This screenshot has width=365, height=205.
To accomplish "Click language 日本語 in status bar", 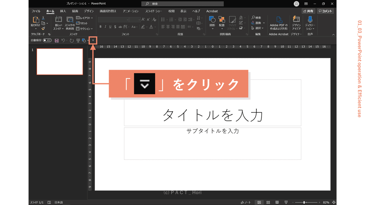I will tap(59, 202).
